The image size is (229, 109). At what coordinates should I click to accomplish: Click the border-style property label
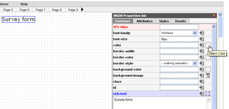coord(123,63)
